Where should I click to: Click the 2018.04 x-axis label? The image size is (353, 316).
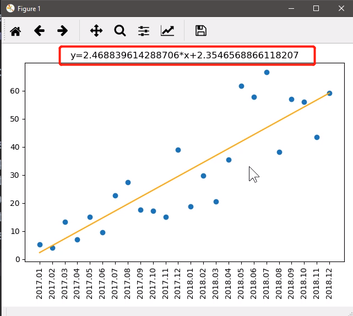point(229,284)
